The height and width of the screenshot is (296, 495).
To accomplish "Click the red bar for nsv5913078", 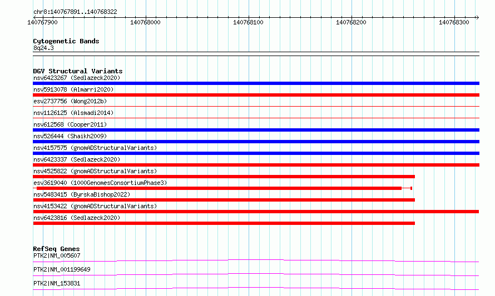I will (256, 95).
